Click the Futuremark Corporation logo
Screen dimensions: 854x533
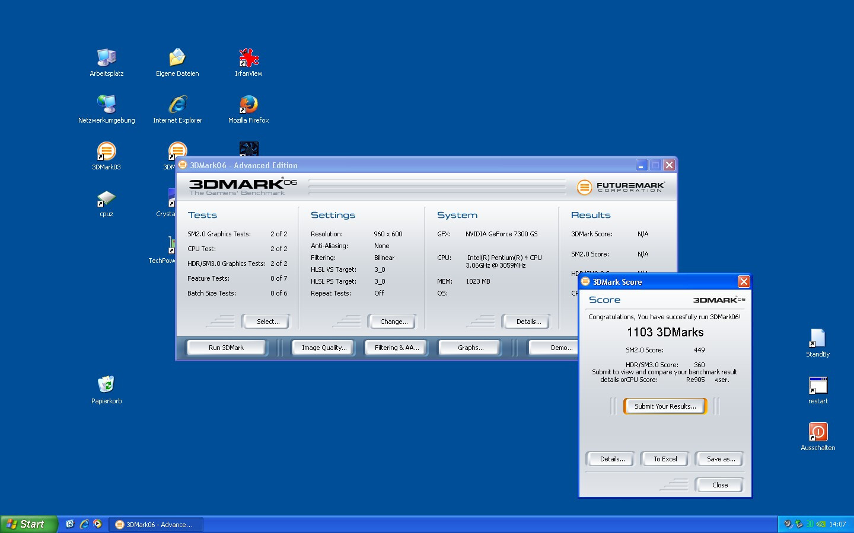(x=620, y=187)
